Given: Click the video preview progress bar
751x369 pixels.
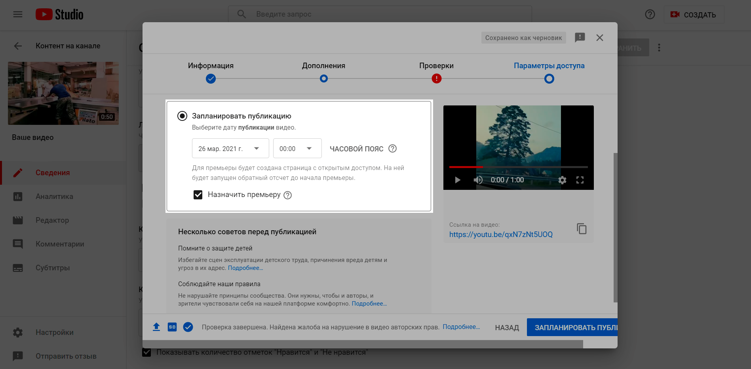Looking at the screenshot, I should (518, 167).
